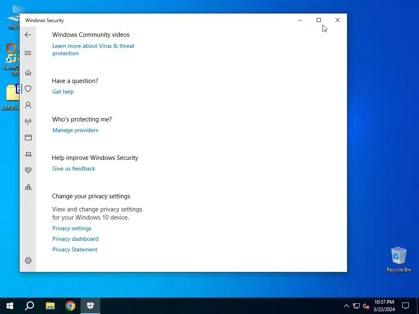Open the Manage providers link
Image resolution: width=419 pixels, height=314 pixels.
point(75,130)
